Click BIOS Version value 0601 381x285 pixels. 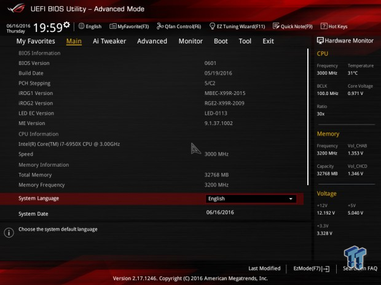click(x=210, y=63)
